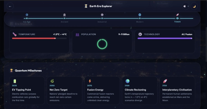Viewport: 207px width, 109px height.
Task: Jump to Ancient timeline marker dot
Action: [x=64, y=18]
